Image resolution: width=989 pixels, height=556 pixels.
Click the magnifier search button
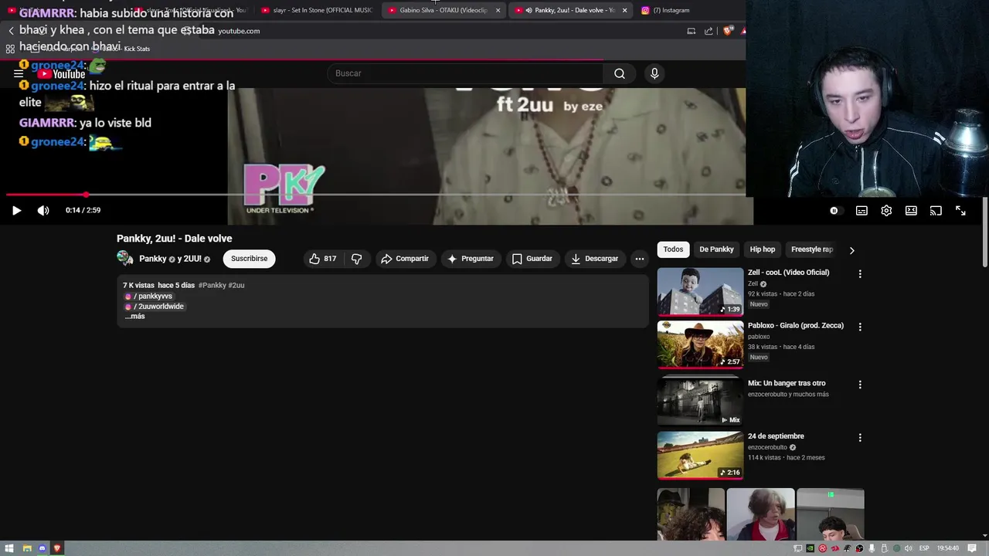[620, 73]
